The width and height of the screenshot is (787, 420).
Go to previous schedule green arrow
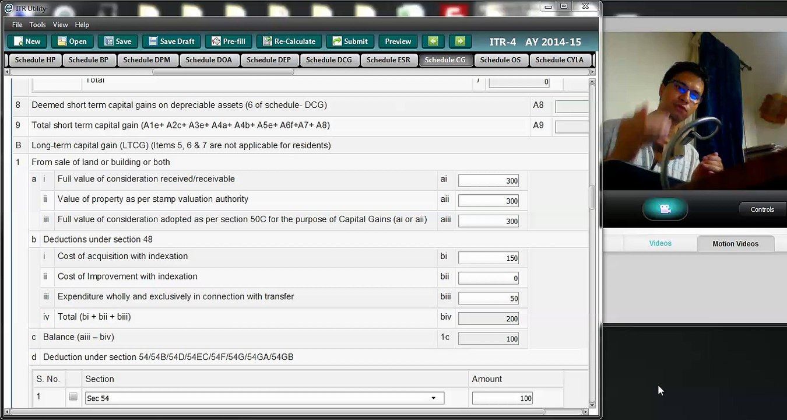click(433, 41)
